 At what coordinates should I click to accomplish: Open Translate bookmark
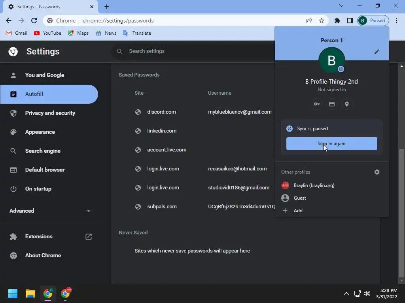(137, 33)
